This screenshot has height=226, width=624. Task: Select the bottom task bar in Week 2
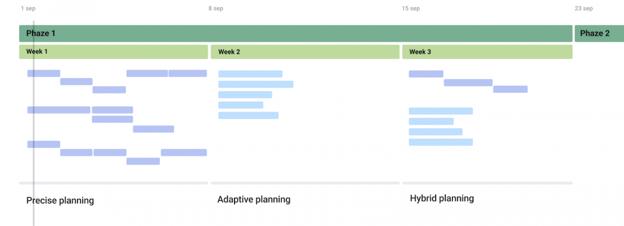(x=248, y=115)
